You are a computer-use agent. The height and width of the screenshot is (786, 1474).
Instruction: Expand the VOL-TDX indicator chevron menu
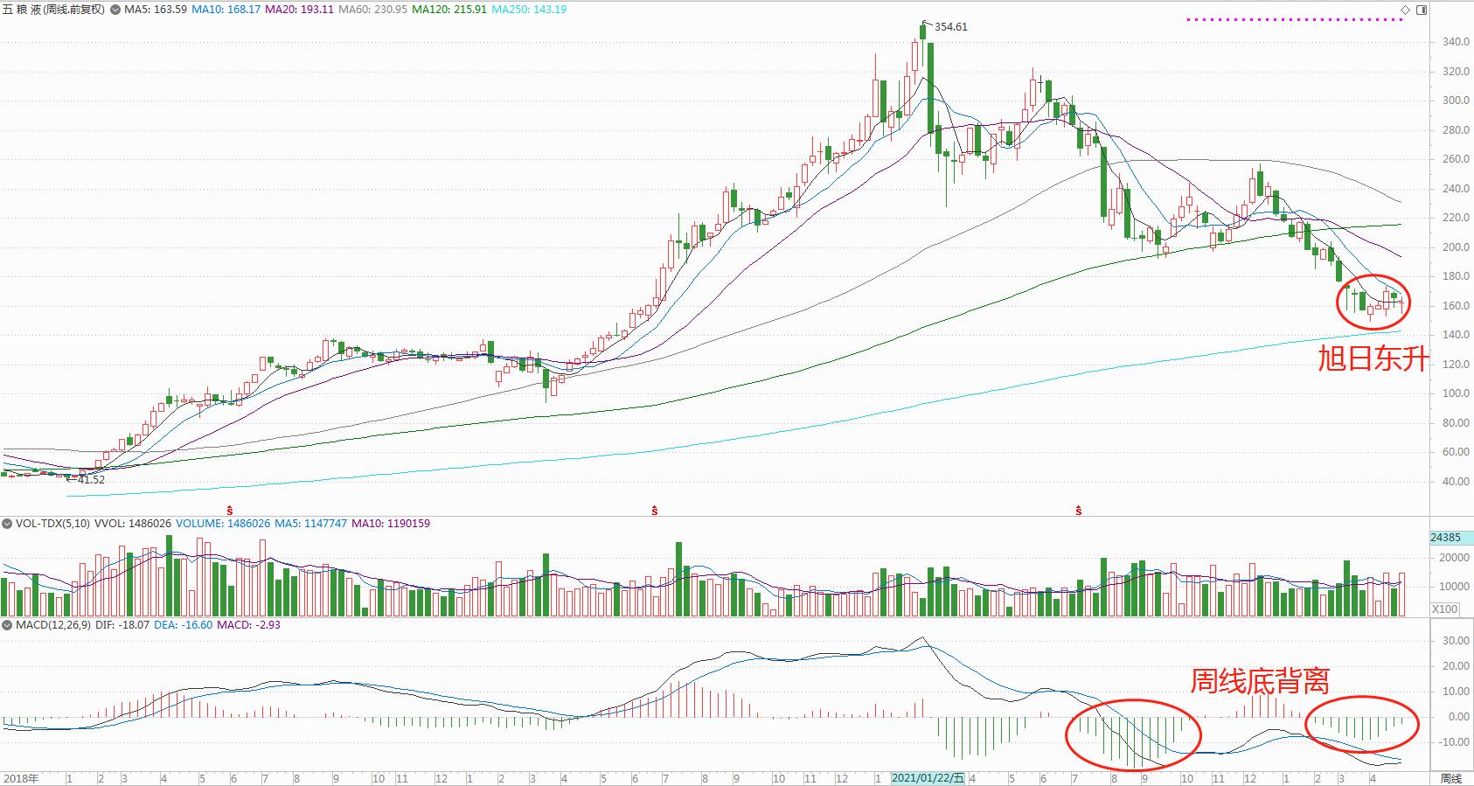pyautogui.click(x=7, y=524)
